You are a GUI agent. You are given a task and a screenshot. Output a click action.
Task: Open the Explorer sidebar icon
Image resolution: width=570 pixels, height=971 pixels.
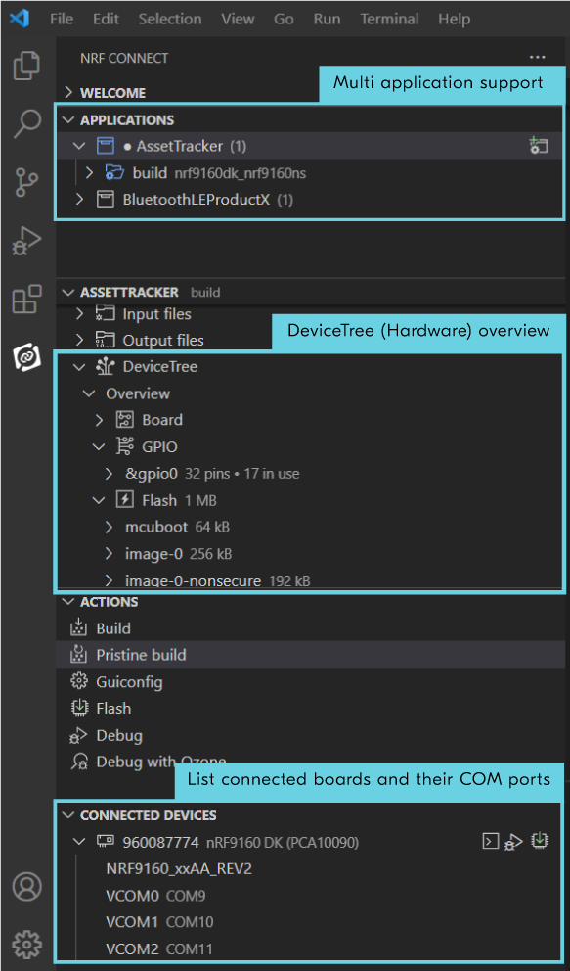[x=26, y=64]
